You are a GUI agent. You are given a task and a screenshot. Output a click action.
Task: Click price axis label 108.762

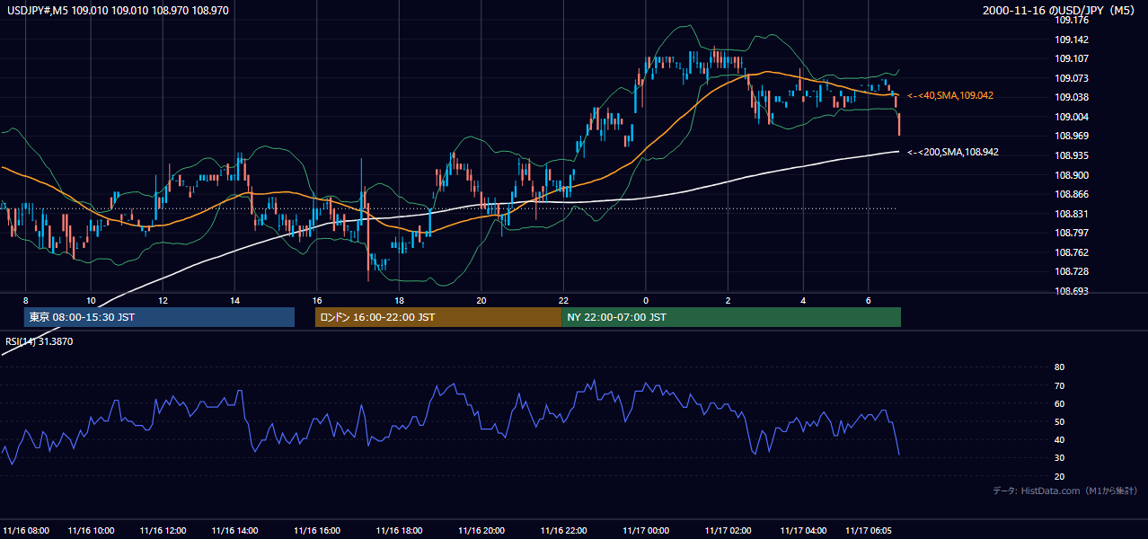click(x=1072, y=252)
